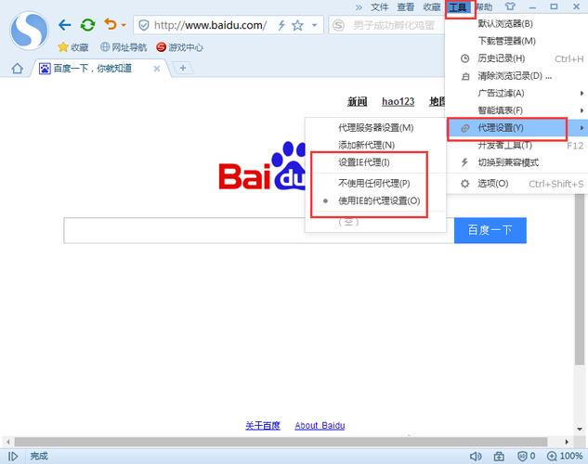Click the vertical scrollbar
Image resolution: width=588 pixels, height=464 pixels.
(x=580, y=279)
